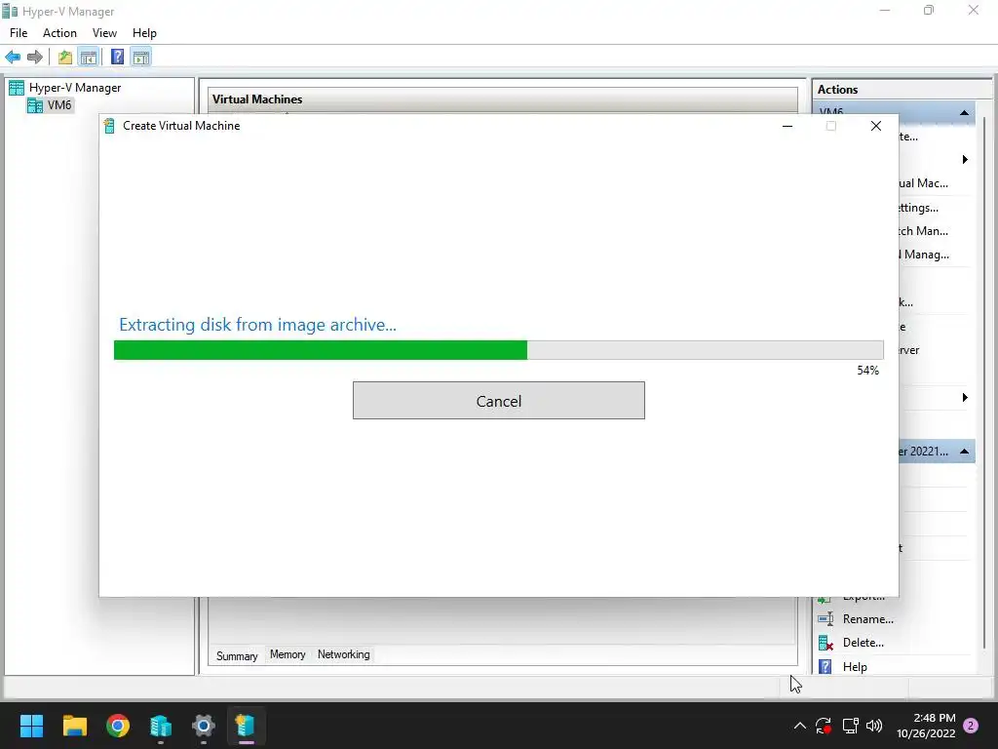Click the toolbar Help question mark icon
This screenshot has height=749, width=998.
(x=117, y=58)
